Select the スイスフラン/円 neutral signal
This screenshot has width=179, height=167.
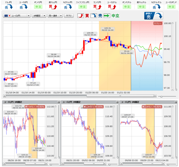coord(82,7)
